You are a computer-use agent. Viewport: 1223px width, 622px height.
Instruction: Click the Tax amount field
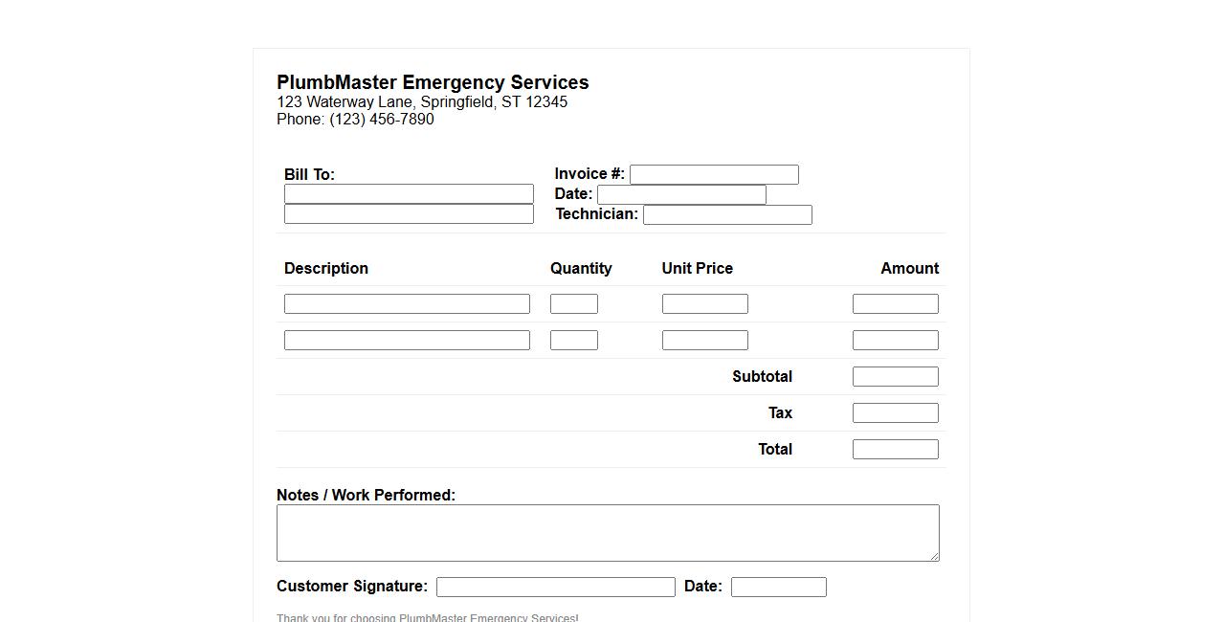896,412
